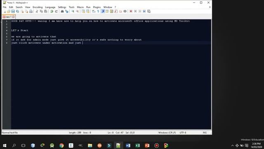
Task: Click 'length : 299 lines : 8' status entry
Action: click(x=80, y=132)
